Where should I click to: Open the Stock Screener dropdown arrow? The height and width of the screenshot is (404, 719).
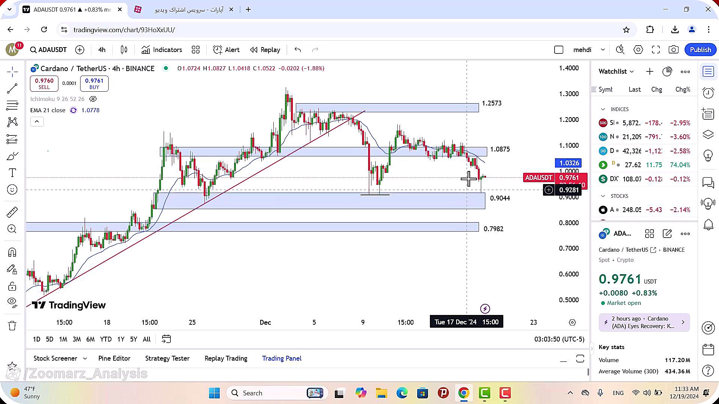point(85,358)
